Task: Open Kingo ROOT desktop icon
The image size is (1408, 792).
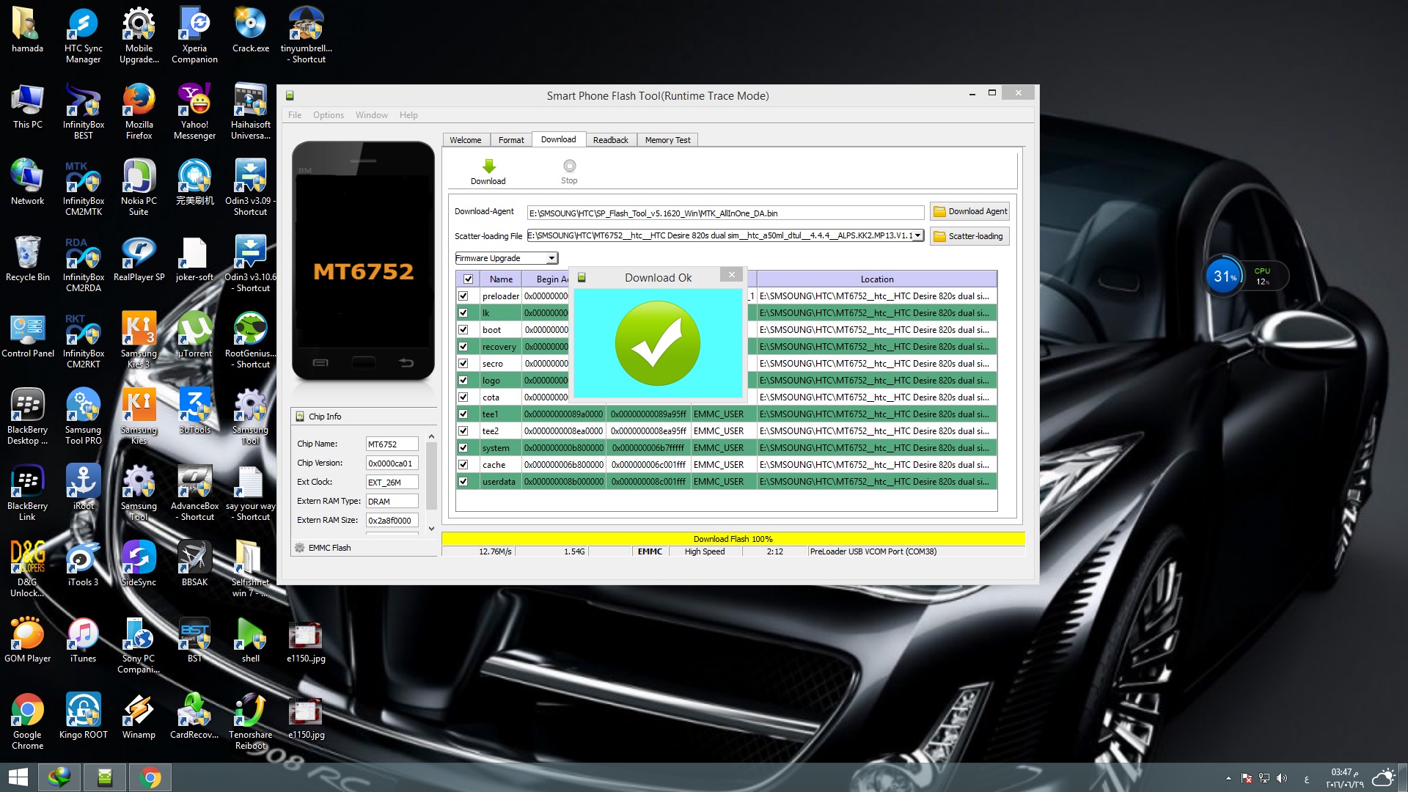Action: (83, 716)
